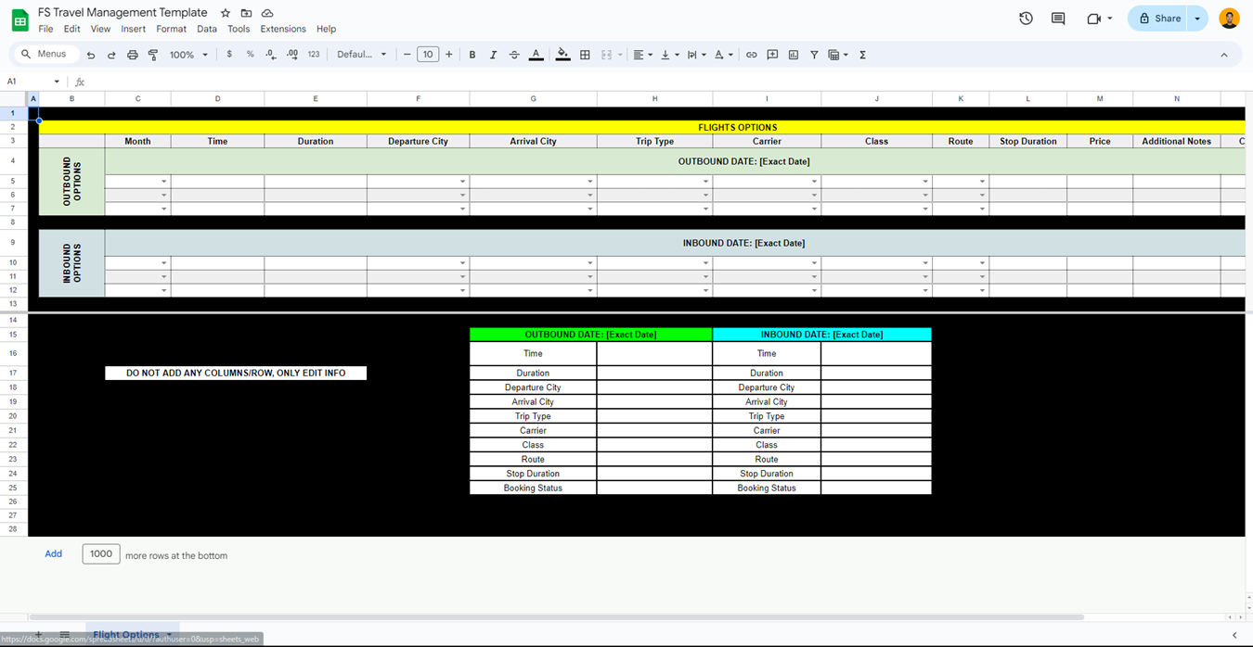Format as currency with dollar icon
1253x647 pixels.
pos(229,55)
